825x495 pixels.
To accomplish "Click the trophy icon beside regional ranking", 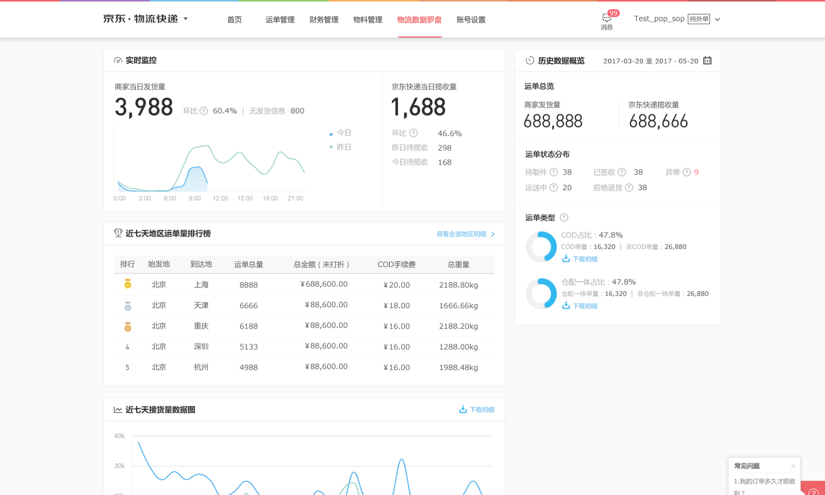I will (118, 233).
